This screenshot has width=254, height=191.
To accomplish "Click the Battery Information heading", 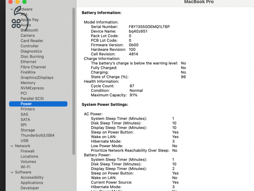I will tap(102, 13).
